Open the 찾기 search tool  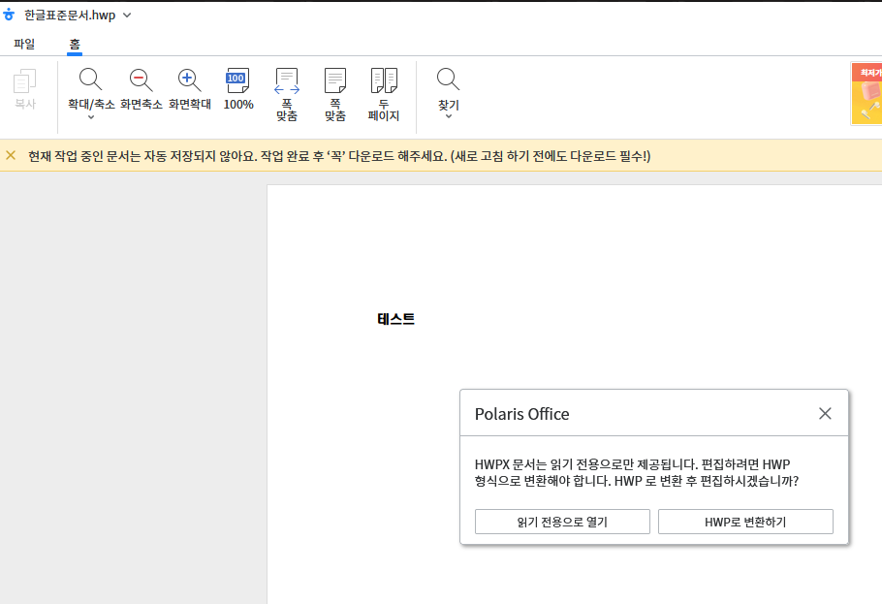click(449, 79)
